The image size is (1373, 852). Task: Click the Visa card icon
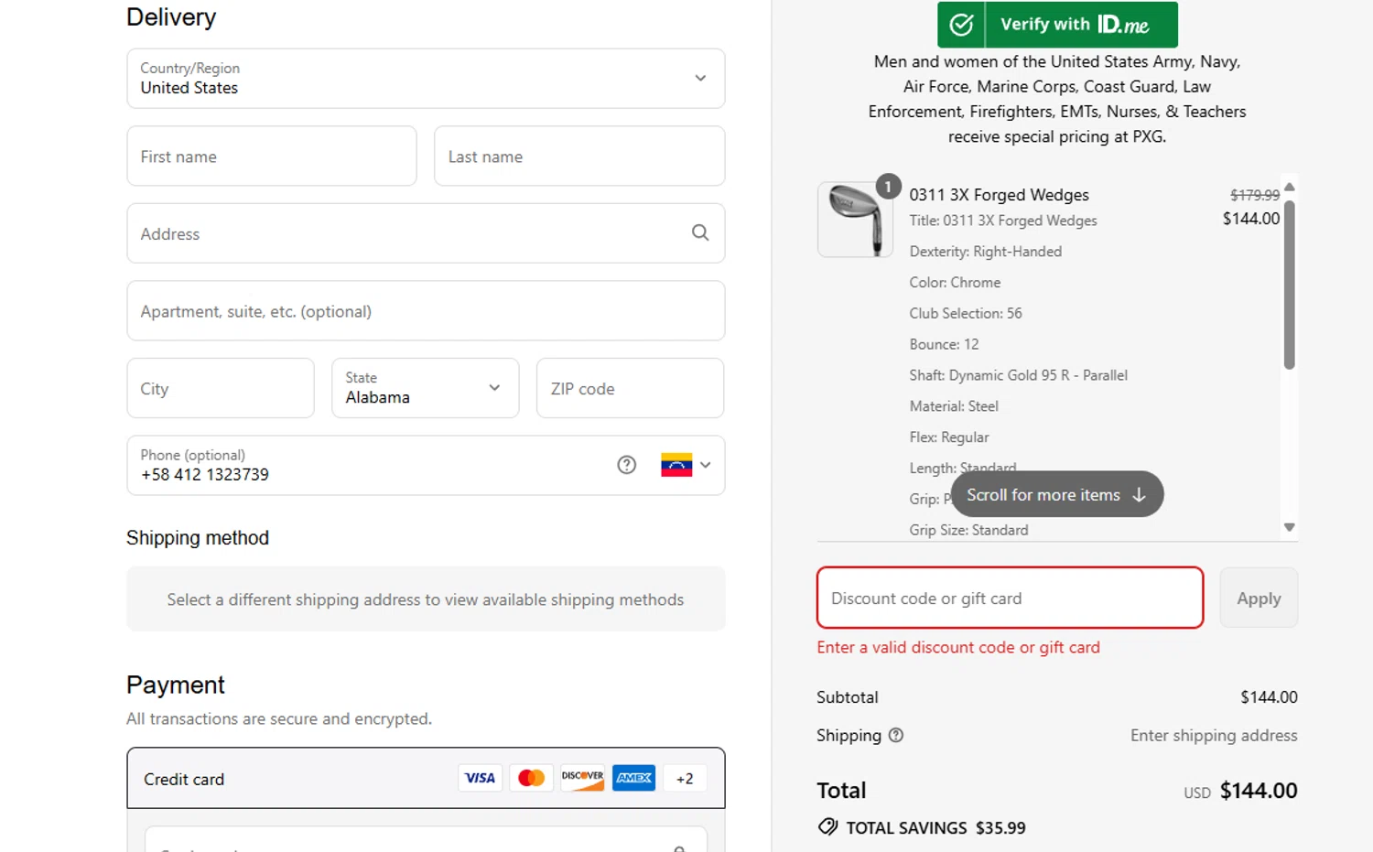pos(480,778)
